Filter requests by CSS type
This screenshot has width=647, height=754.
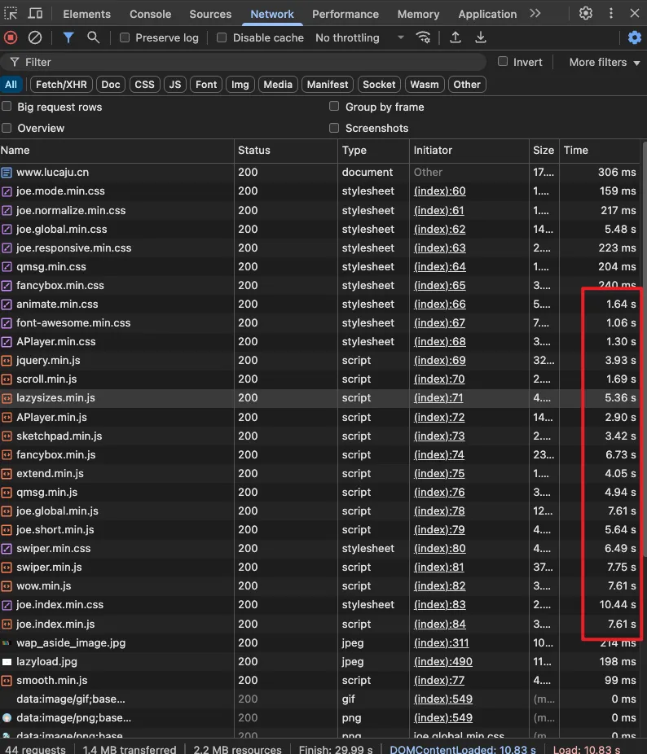coord(144,85)
